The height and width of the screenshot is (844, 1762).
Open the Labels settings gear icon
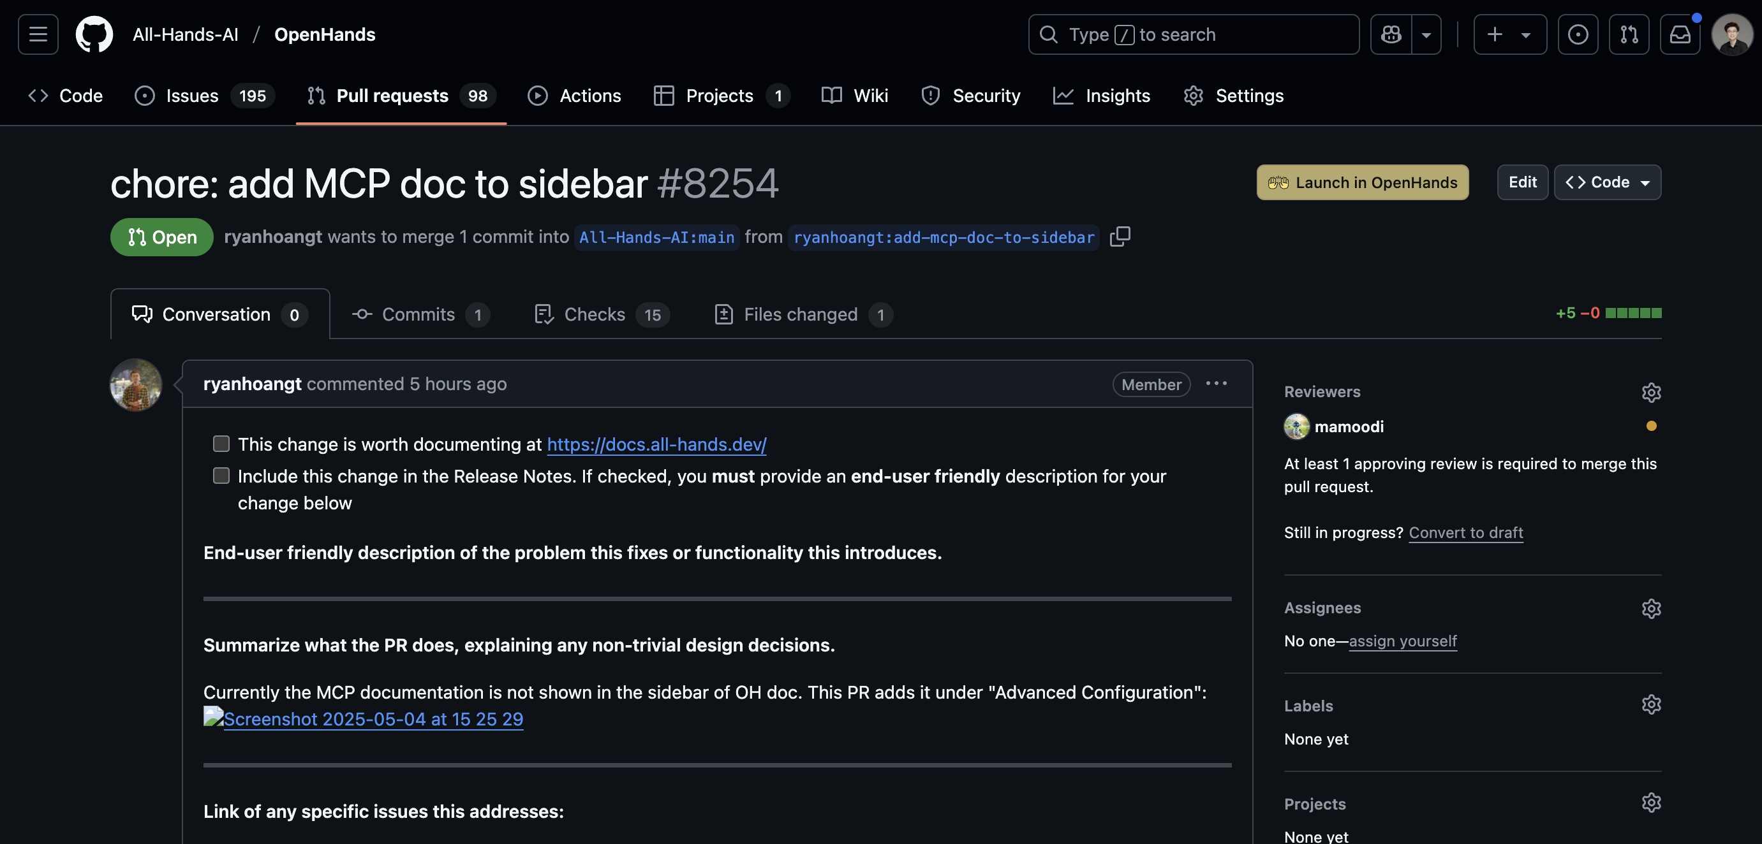point(1652,704)
